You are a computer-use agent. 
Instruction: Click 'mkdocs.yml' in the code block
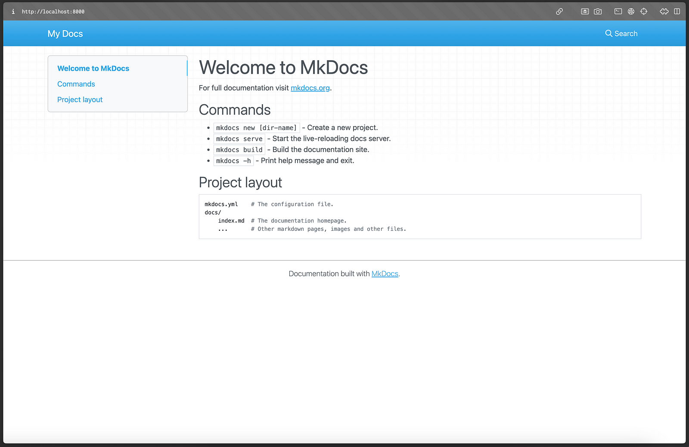tap(221, 204)
